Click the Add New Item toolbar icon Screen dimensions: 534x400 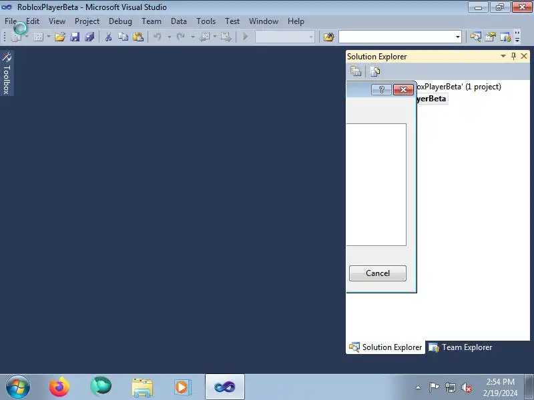(38, 37)
